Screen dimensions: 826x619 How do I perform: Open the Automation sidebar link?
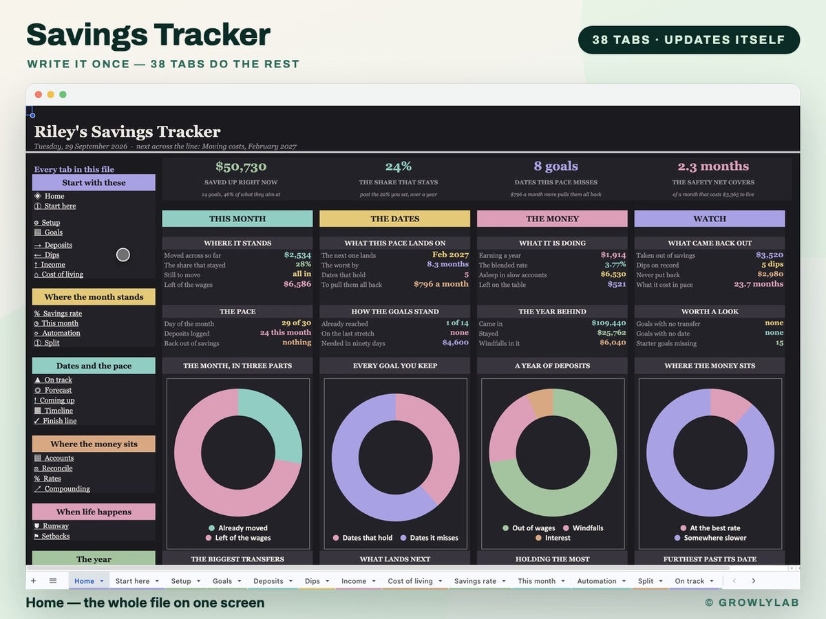click(57, 333)
